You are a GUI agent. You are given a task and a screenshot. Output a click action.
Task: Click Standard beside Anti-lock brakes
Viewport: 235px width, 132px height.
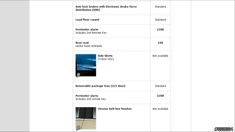160,7
